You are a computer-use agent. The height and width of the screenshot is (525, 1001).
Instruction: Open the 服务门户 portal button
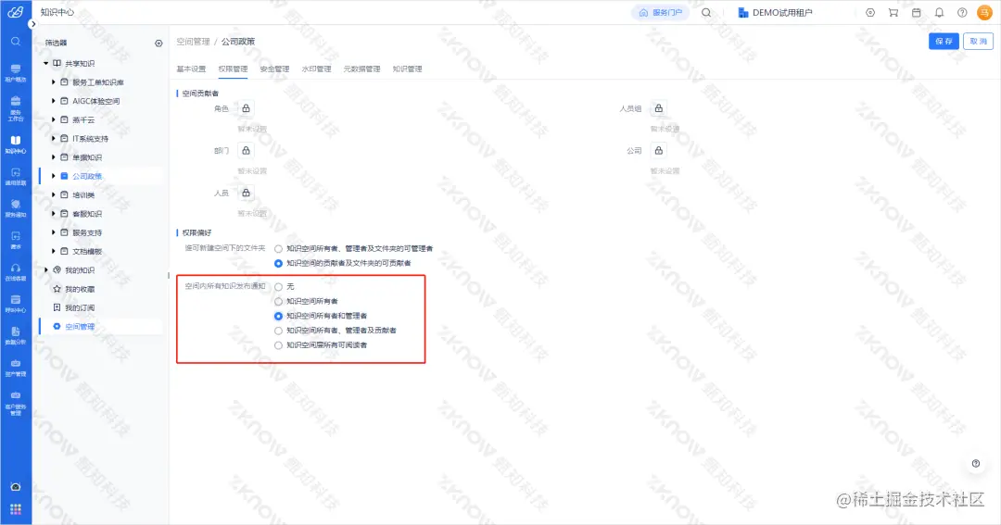coord(661,12)
